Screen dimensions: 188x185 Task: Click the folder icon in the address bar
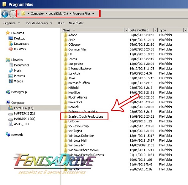click(x=23, y=14)
